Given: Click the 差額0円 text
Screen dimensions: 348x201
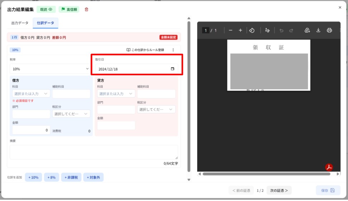Looking at the screenshot, I should (59, 38).
